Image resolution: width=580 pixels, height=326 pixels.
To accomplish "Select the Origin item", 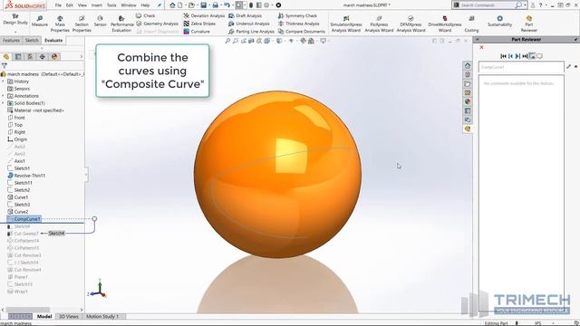I will (17, 139).
